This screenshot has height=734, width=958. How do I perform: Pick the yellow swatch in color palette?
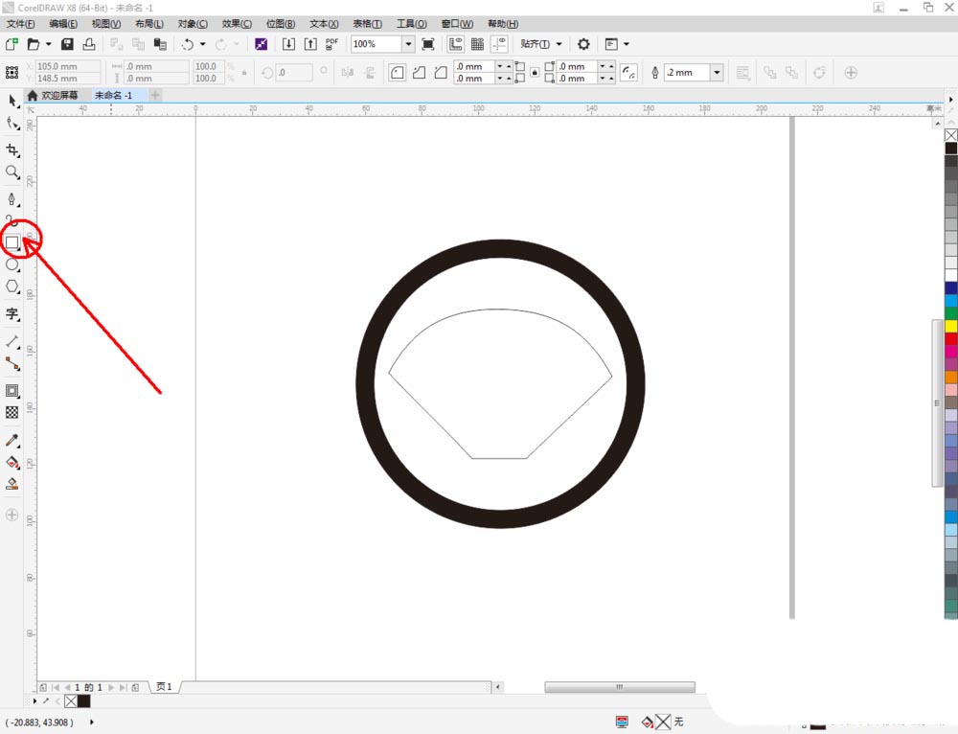pos(950,326)
